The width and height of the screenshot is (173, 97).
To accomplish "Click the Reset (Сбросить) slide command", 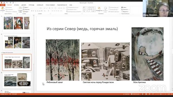I will [x=26, y=9].
